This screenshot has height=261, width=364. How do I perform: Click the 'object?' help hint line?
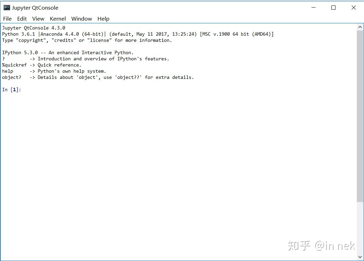tap(98, 78)
